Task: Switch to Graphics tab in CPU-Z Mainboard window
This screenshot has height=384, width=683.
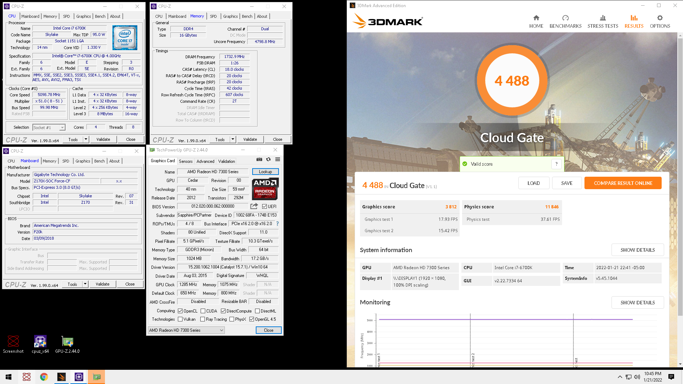Action: pos(83,161)
